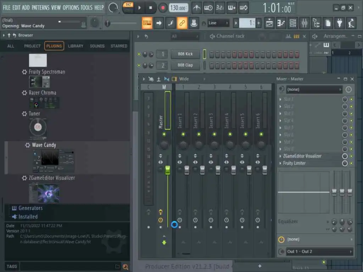This screenshot has width=363, height=272.
Task: Click the 808 Clap channel button
Action: (185, 65)
